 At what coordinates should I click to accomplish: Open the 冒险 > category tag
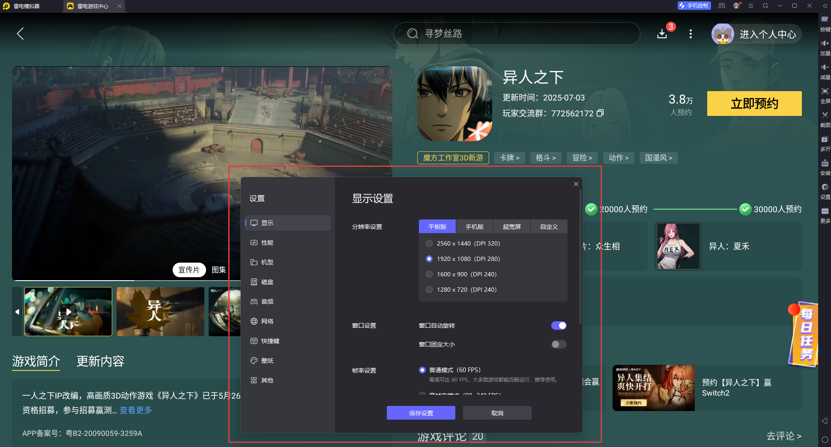pos(582,158)
